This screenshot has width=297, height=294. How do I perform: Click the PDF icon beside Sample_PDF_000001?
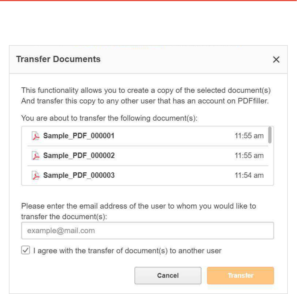36,136
